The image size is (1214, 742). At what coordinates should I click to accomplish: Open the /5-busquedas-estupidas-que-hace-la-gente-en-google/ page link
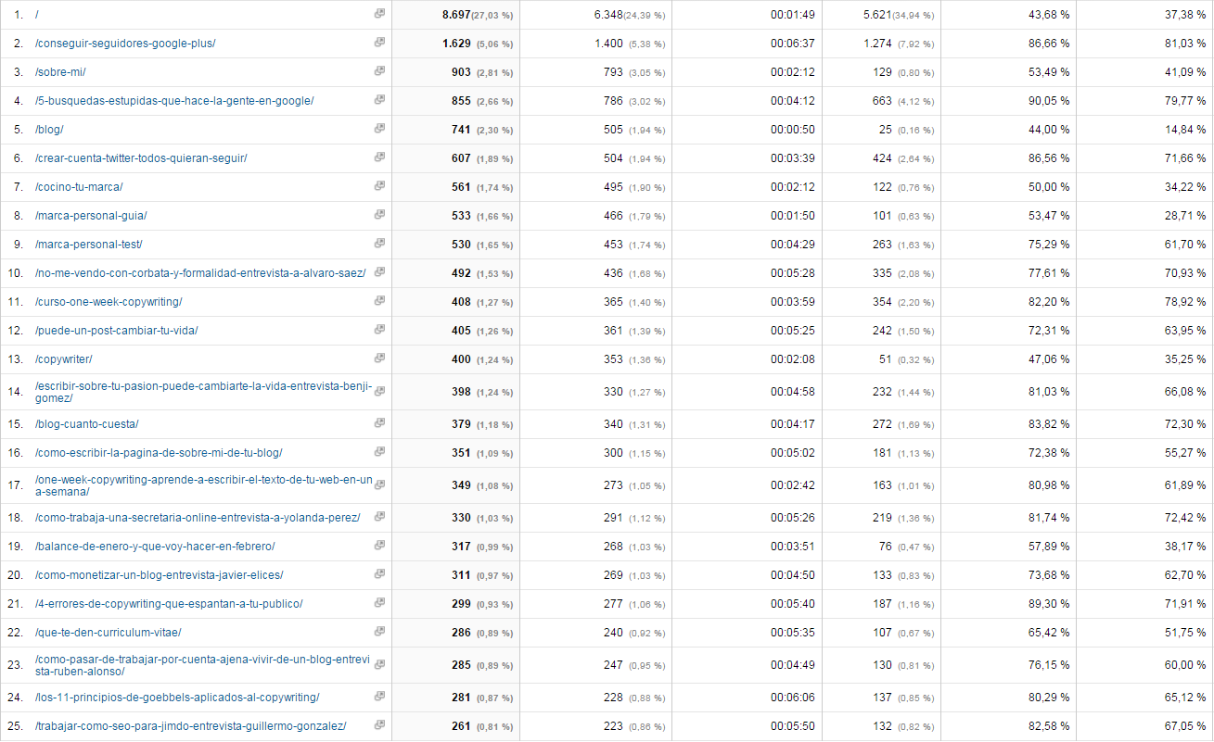(174, 101)
